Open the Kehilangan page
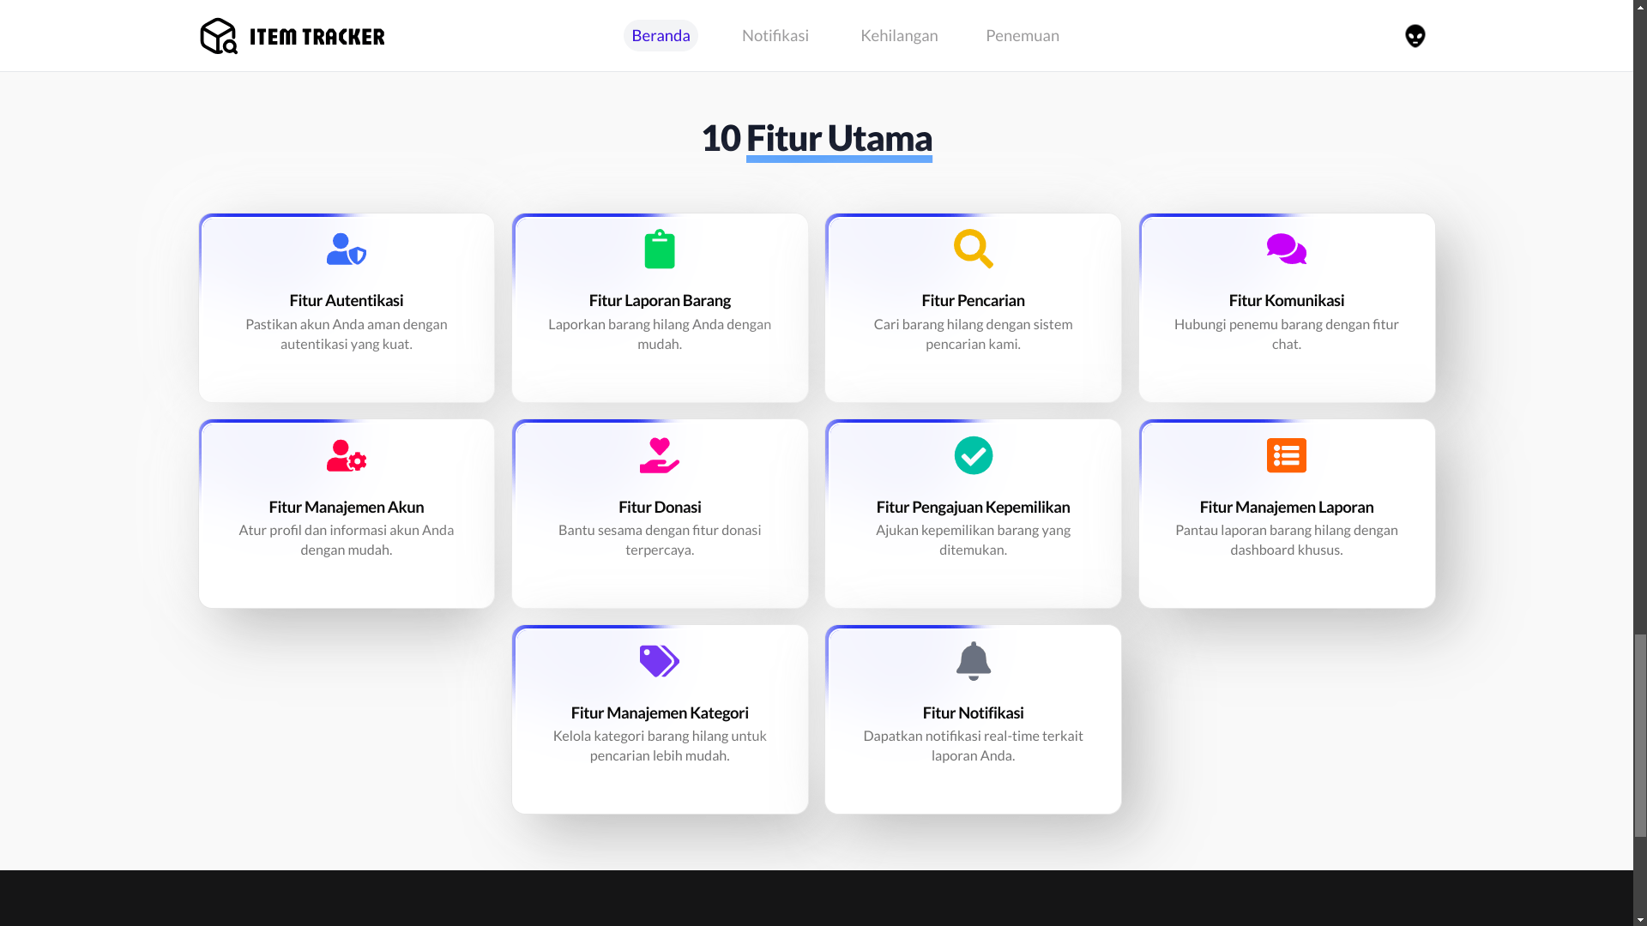The image size is (1647, 926). point(899,35)
